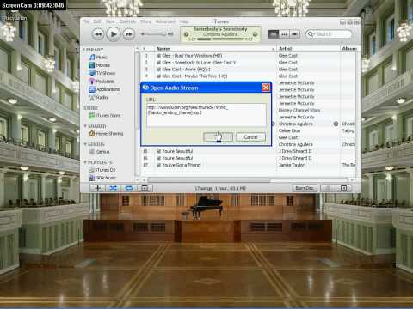This screenshot has height=309, width=413.
Task: Uncheck row 15 You're Beautiful checkbox
Action: click(158, 151)
